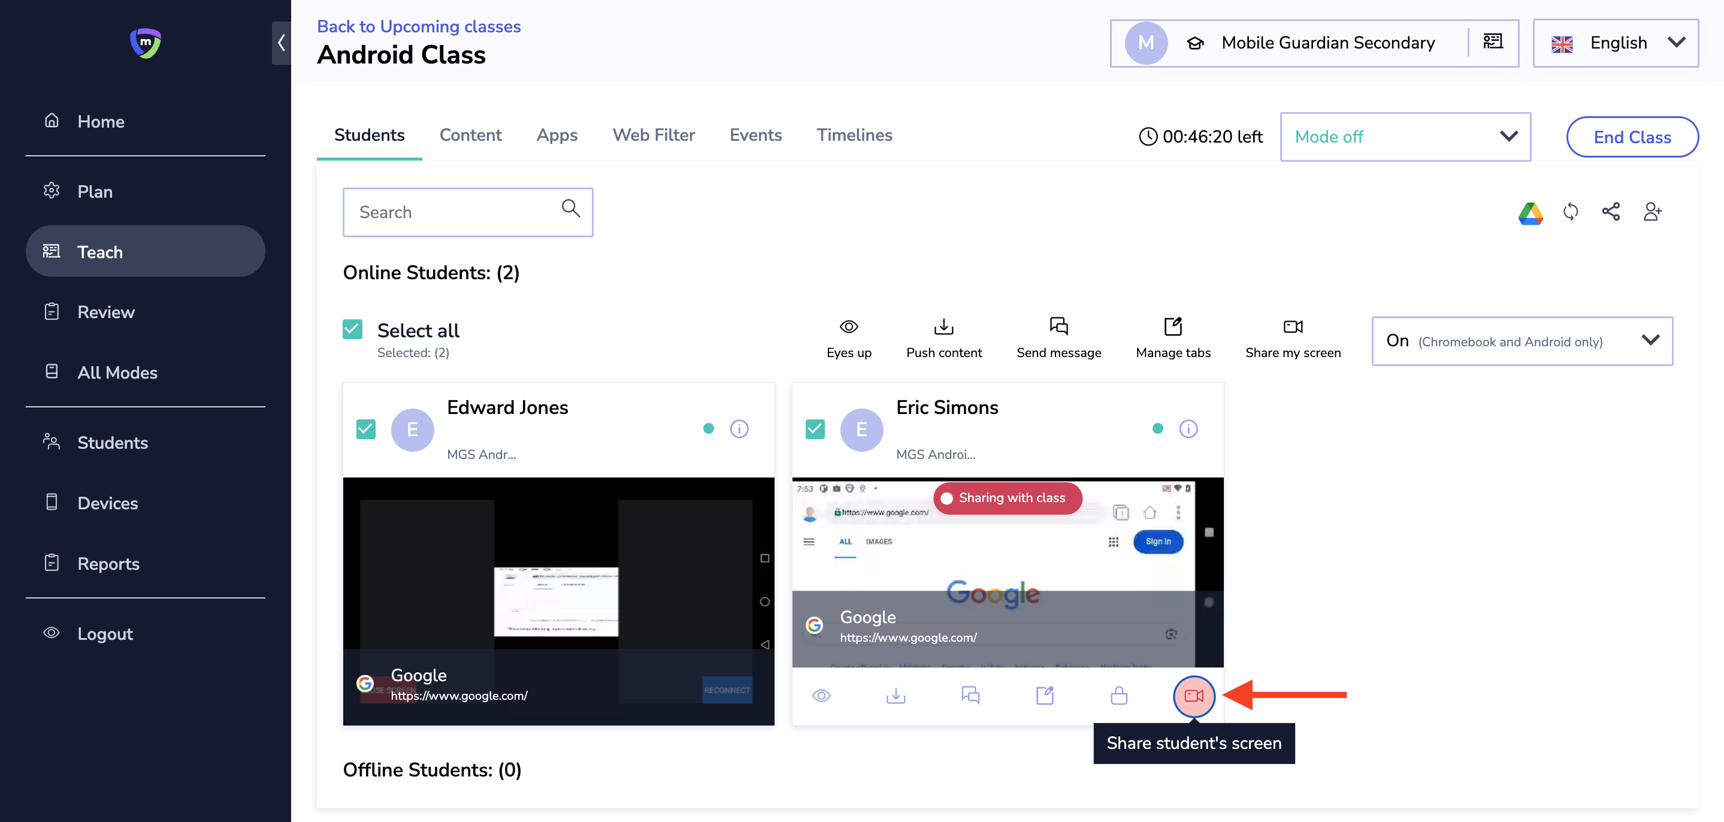The image size is (1724, 822).
Task: Open the English language dropdown
Action: coord(1615,44)
